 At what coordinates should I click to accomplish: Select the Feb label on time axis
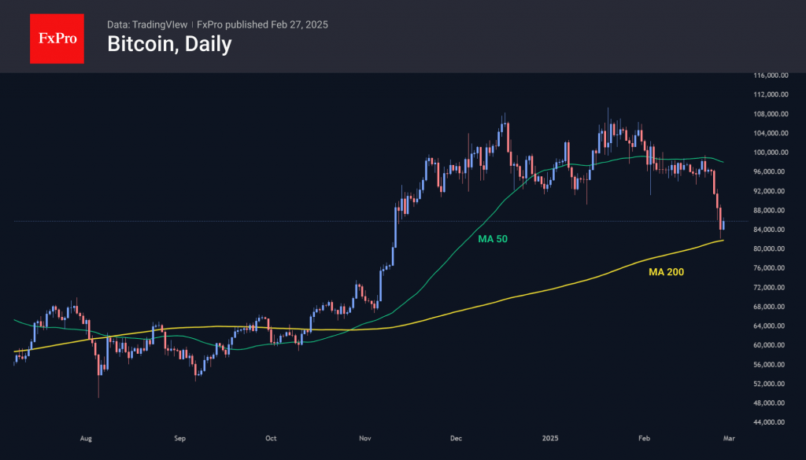pos(645,438)
